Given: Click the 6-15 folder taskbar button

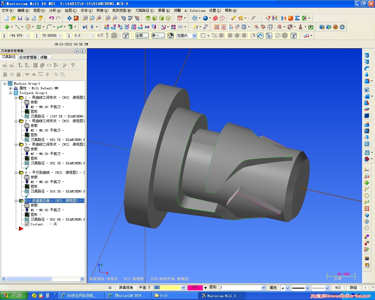Looking at the screenshot, I should (175, 296).
